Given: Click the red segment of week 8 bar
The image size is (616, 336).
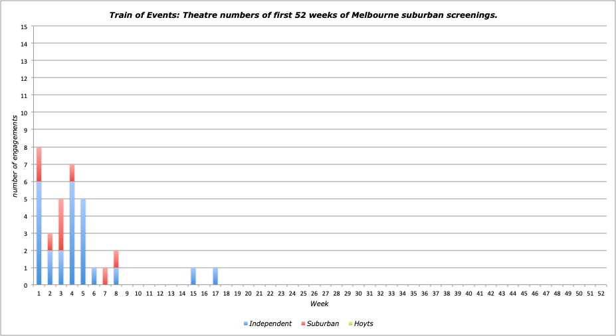Looking at the screenshot, I should 116,259.
